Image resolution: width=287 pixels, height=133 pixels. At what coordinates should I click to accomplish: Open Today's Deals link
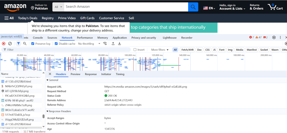pyautogui.click(x=28, y=18)
